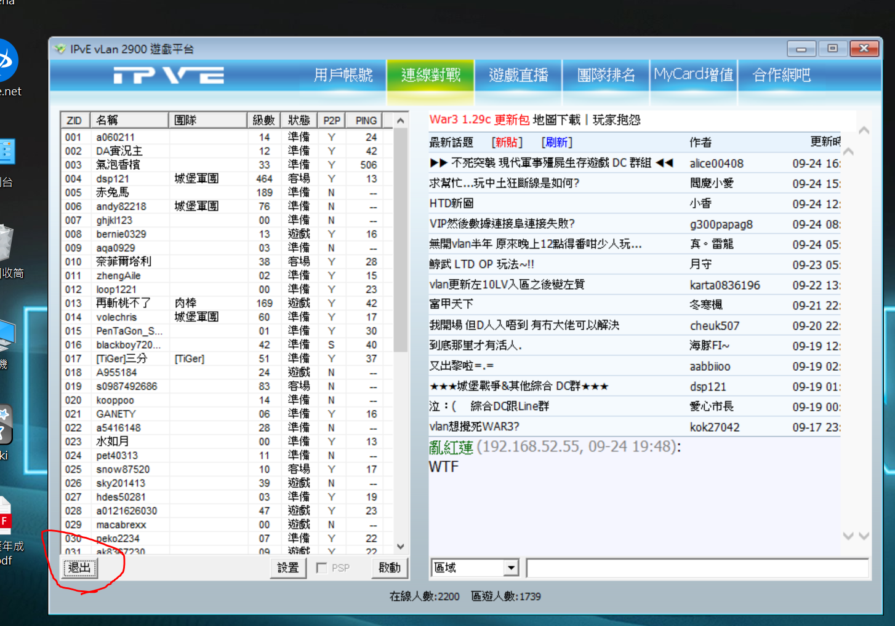Click the IPVE logo in header
This screenshot has height=626, width=895.
pyautogui.click(x=169, y=76)
